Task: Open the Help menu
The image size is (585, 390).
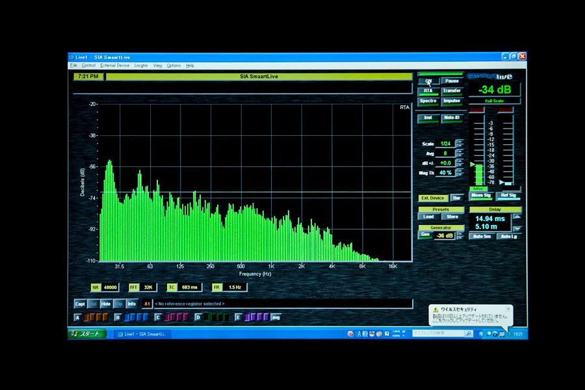Action: [190, 65]
